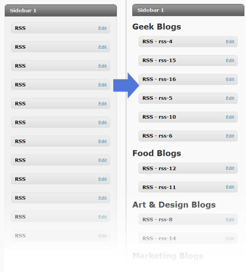Edit the RSS - rss-12 widget under Food Blogs
Screen dimensions: 246x272
tap(230, 168)
